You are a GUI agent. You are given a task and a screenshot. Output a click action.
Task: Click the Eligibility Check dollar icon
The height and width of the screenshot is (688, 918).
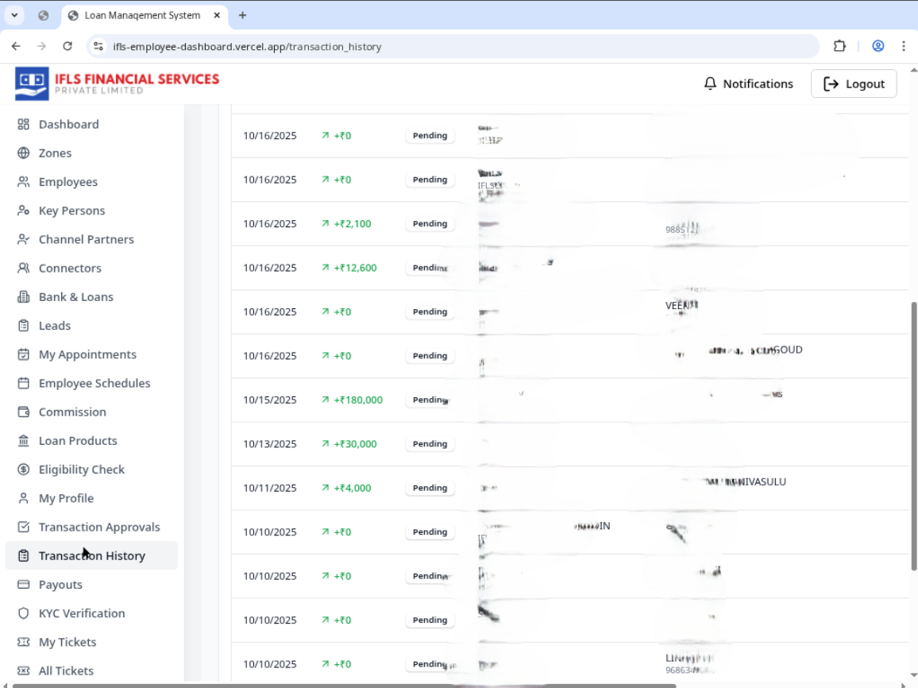pos(24,470)
